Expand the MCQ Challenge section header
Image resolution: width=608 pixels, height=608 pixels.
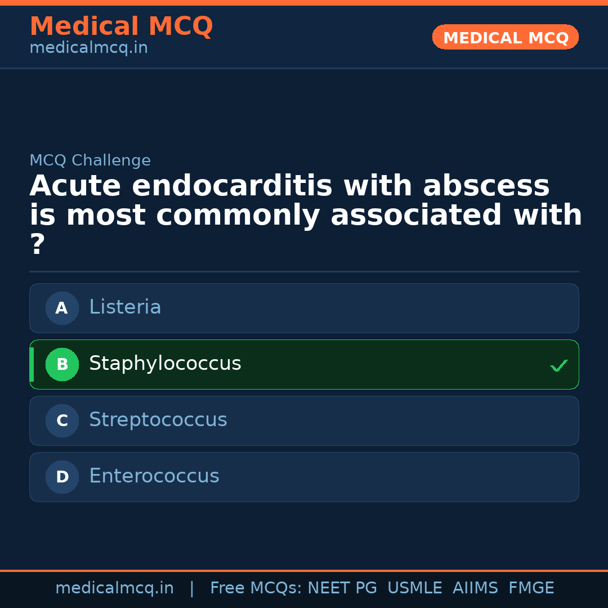tap(90, 160)
